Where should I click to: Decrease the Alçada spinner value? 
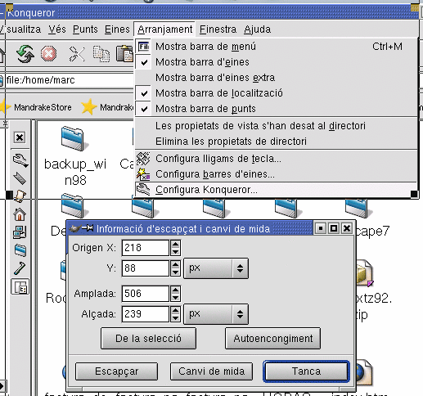pos(175,318)
